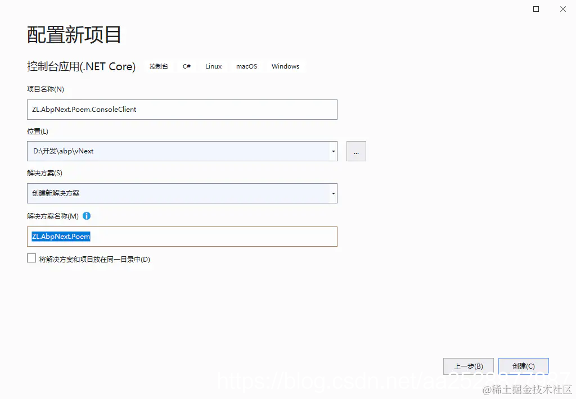Open the 创建新解决方案 dropdown list
The width and height of the screenshot is (576, 399).
tap(333, 193)
